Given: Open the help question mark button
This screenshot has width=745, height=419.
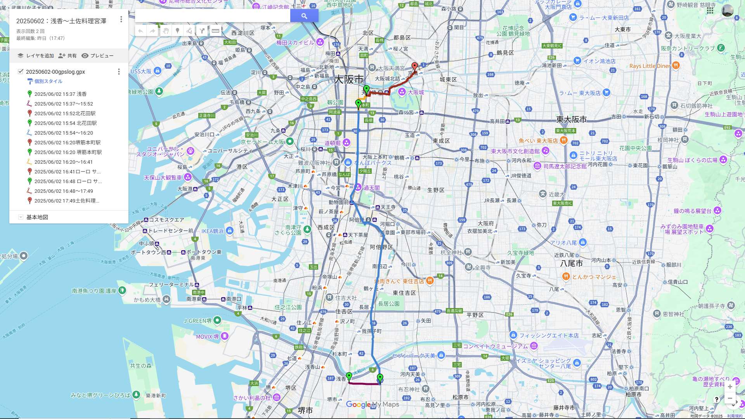Looking at the screenshot, I should pos(717,399).
